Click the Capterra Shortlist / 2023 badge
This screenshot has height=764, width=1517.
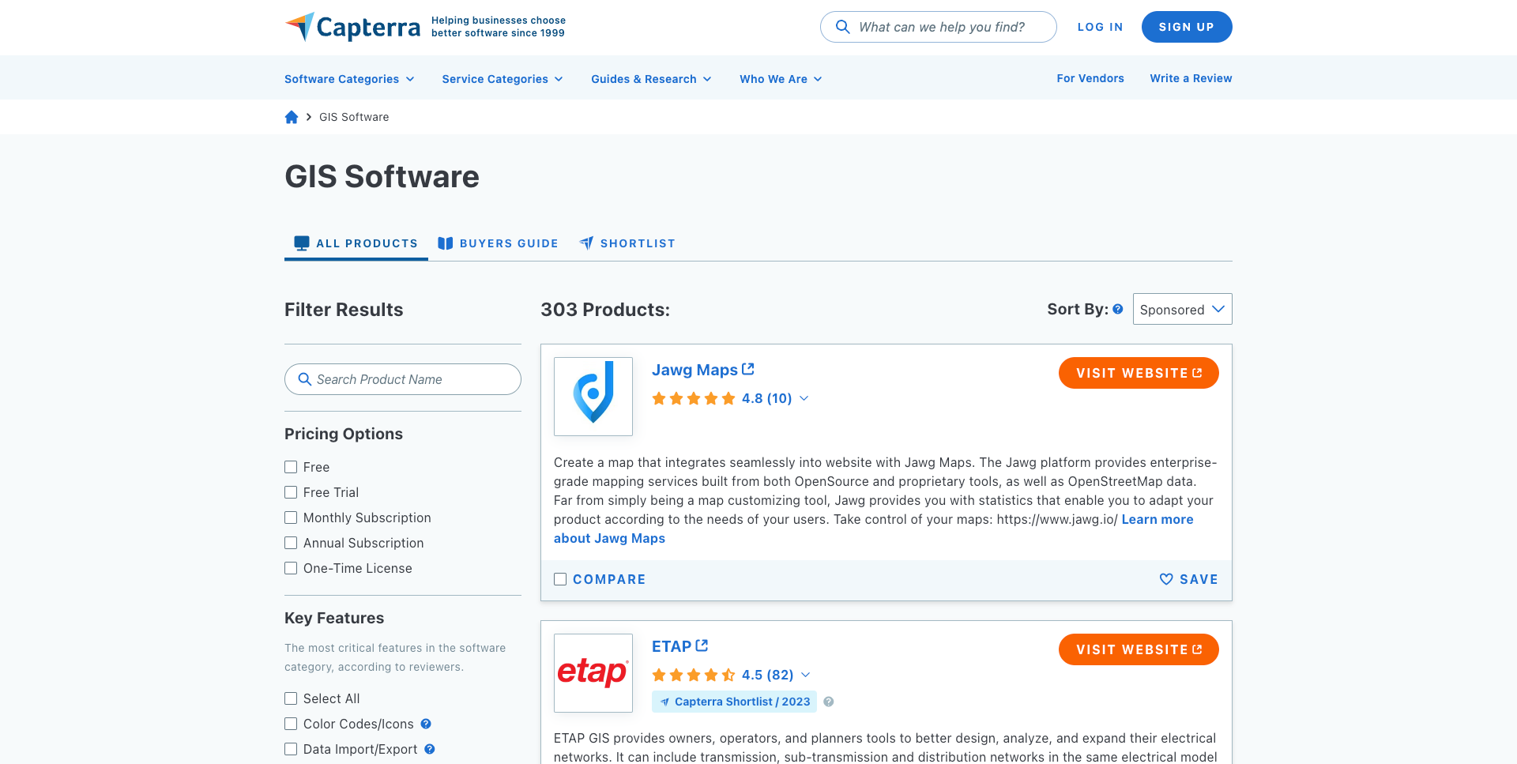734,702
